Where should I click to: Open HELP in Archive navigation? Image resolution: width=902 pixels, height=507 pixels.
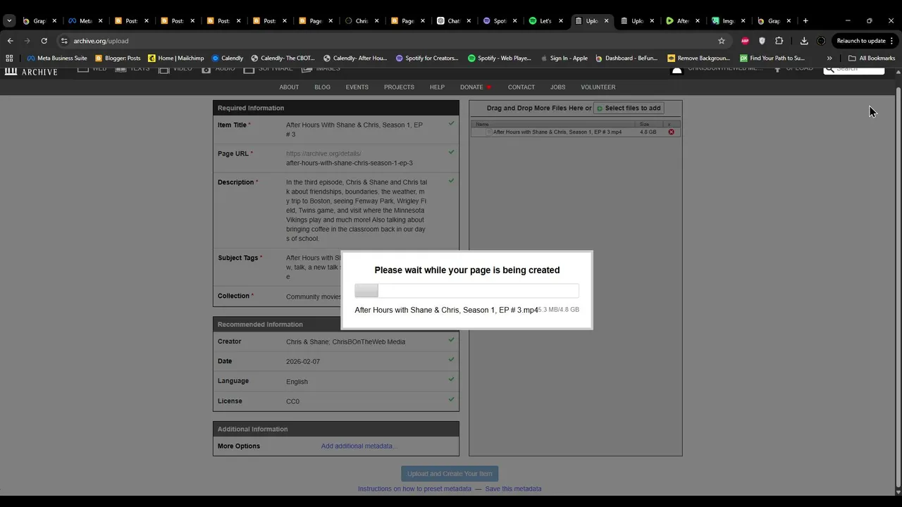coord(437,87)
